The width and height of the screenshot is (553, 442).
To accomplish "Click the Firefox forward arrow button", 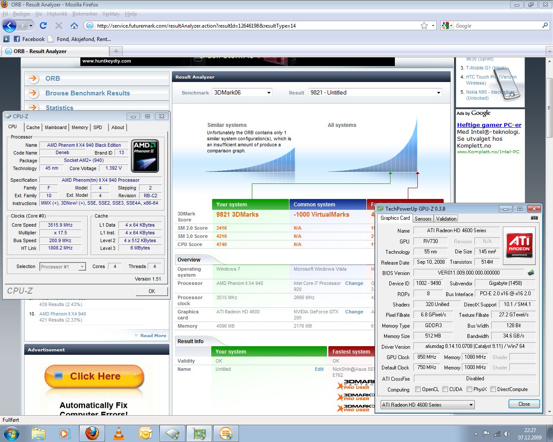I will [22, 26].
